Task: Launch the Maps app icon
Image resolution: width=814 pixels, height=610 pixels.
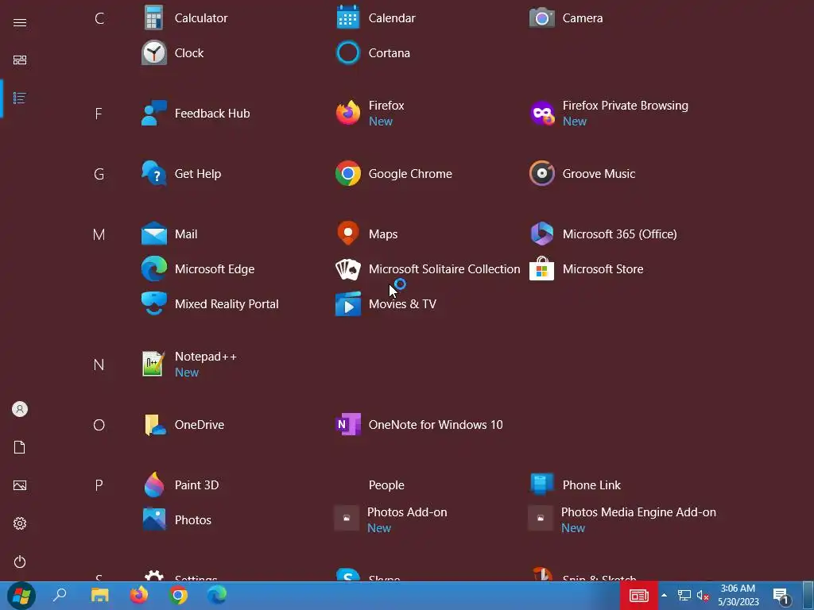Action: pyautogui.click(x=348, y=234)
